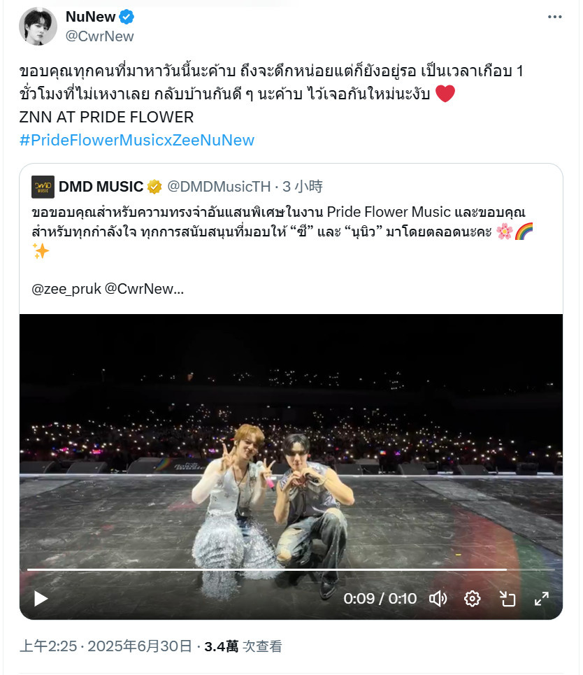Open video settings gear icon
Screen dimensions: 583x675
click(472, 598)
